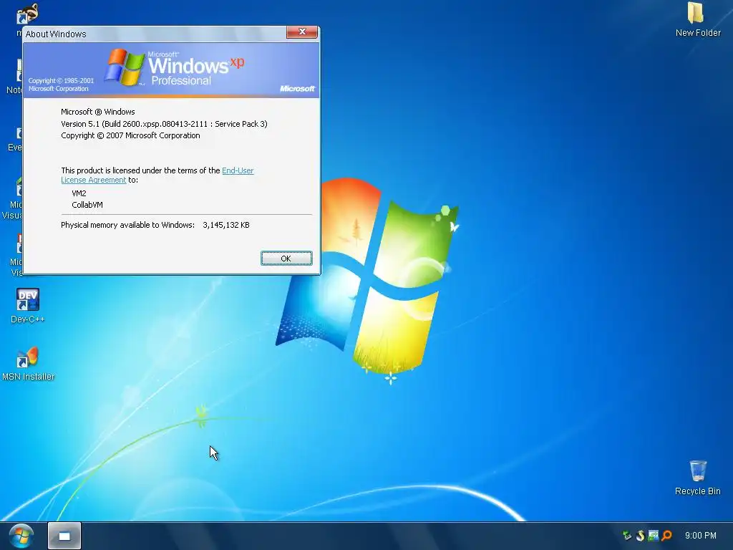Click the '3,145,132 KB' memory value

click(x=225, y=225)
